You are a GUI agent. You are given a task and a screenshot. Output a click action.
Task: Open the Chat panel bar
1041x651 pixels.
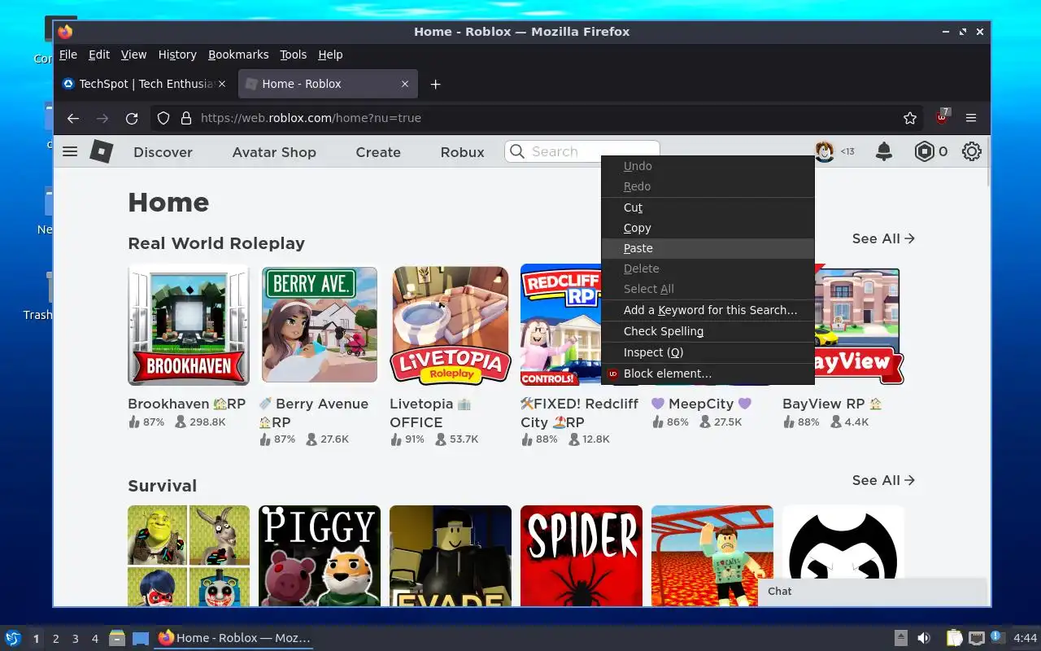(x=872, y=592)
